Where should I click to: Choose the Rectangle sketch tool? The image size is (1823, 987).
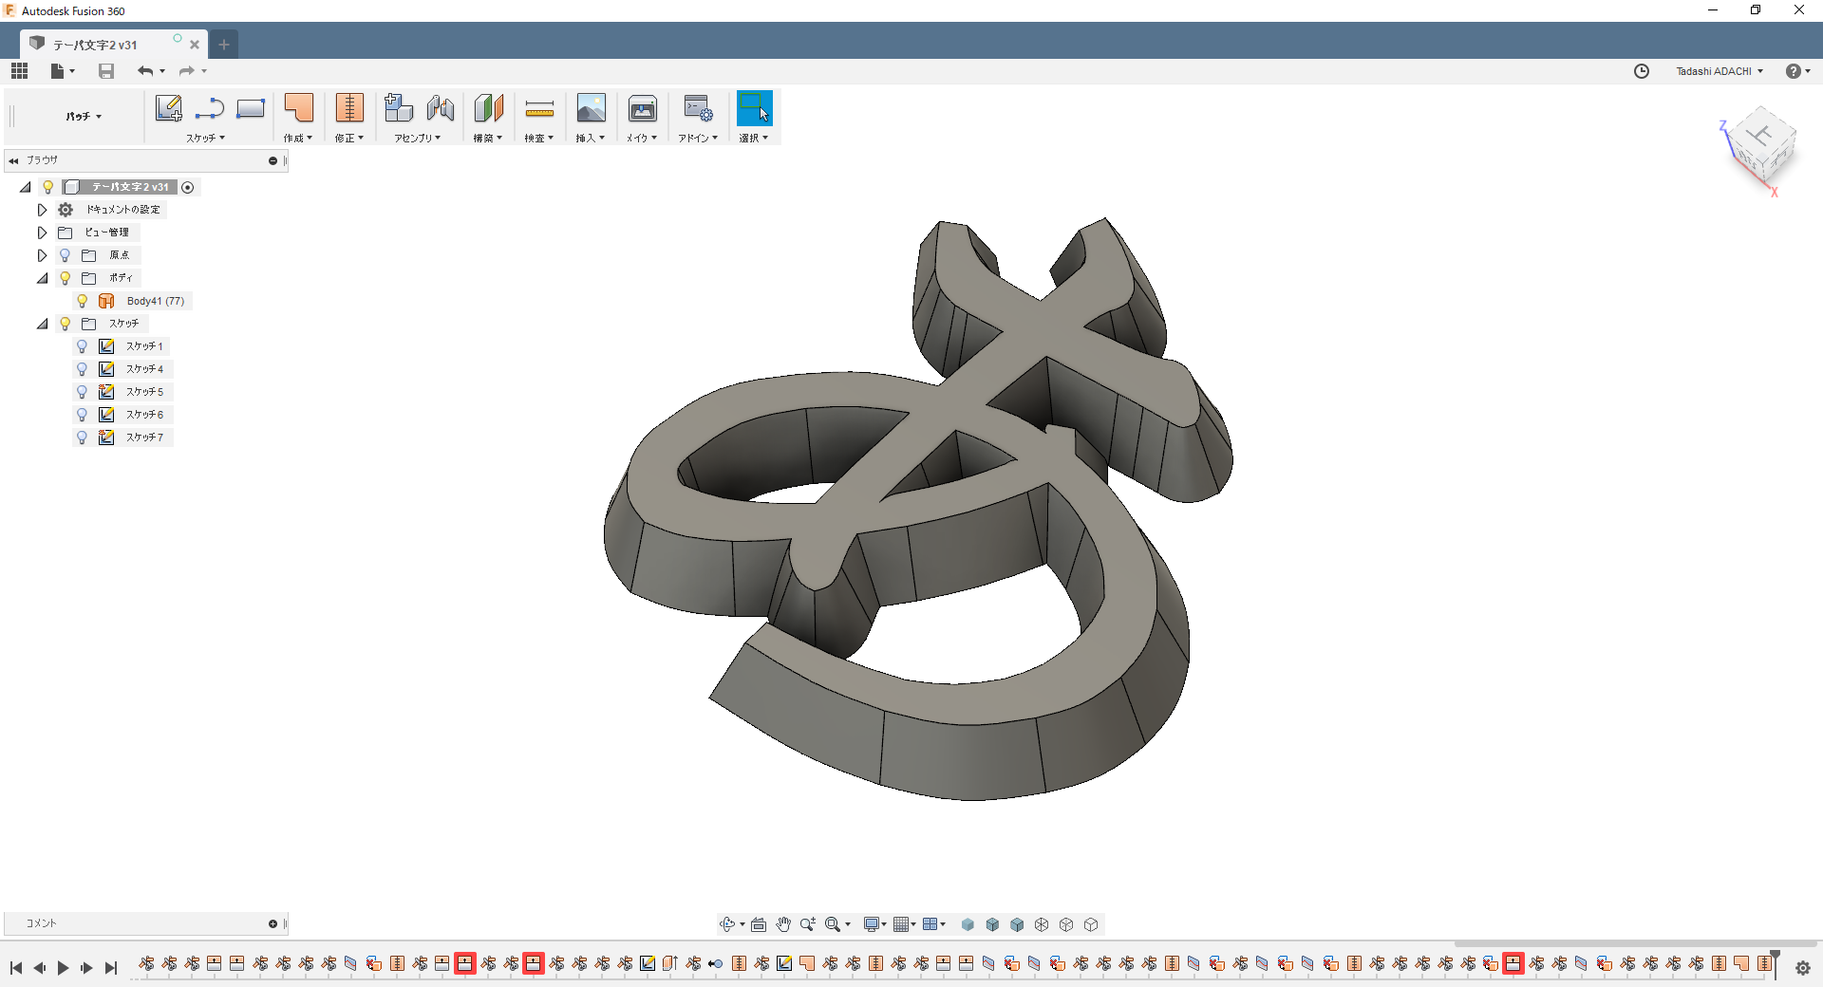click(x=251, y=108)
